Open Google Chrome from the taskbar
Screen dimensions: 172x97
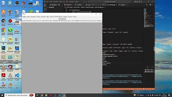coord(42,95)
